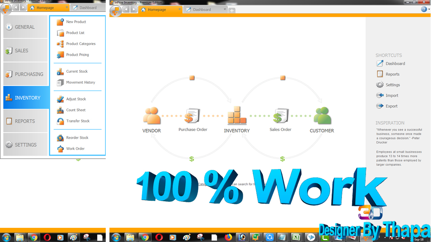Image resolution: width=431 pixels, height=242 pixels.
Task: Select the SETTINGS menu section
Action: [26, 145]
